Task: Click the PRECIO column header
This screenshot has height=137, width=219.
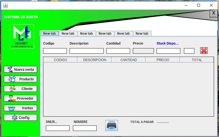Action: point(163,60)
